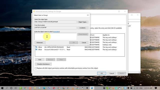Click the green checkmark tray icon
Viewport: 160px width, 90px height.
point(107,88)
